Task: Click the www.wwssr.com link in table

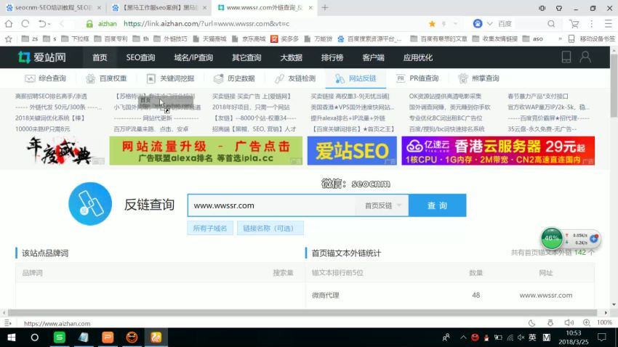Action: click(x=546, y=295)
